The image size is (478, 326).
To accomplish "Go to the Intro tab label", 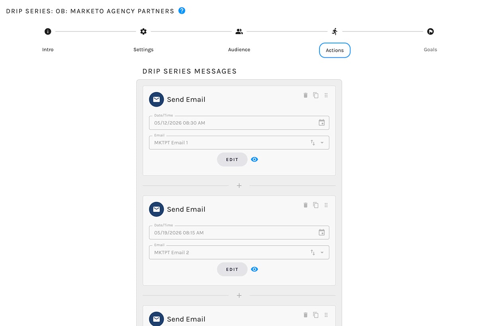I will [x=48, y=50].
